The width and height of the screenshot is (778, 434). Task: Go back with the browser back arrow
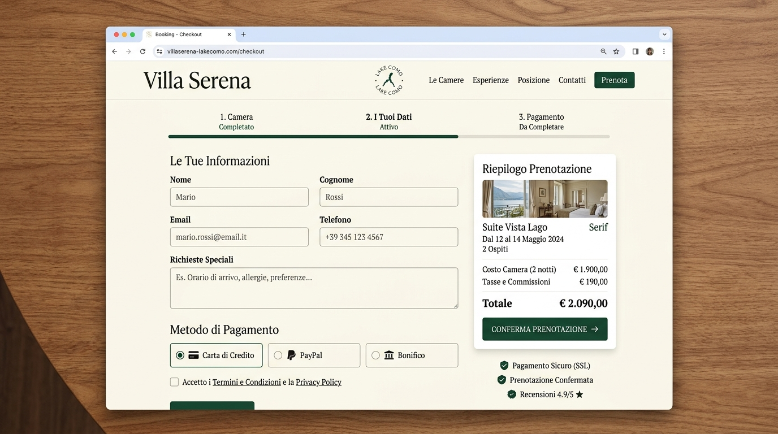(x=114, y=51)
